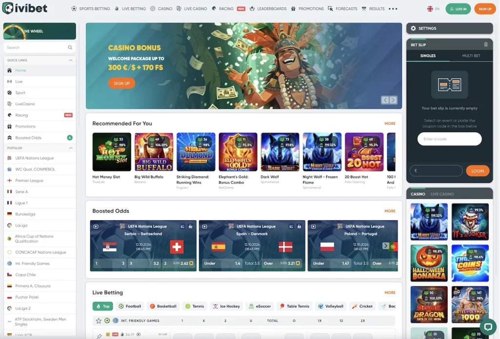The height and width of the screenshot is (339, 500).
Task: Open Settings gear in right panel
Action: [413, 28]
